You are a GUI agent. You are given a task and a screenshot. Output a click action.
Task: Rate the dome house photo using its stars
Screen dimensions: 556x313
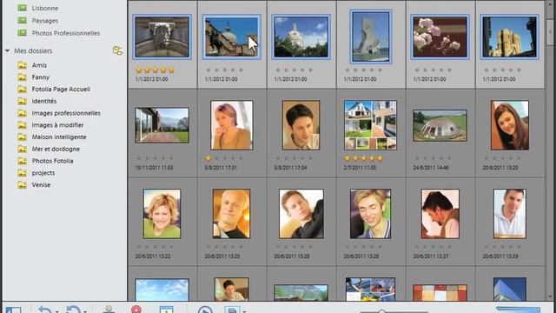(433, 158)
